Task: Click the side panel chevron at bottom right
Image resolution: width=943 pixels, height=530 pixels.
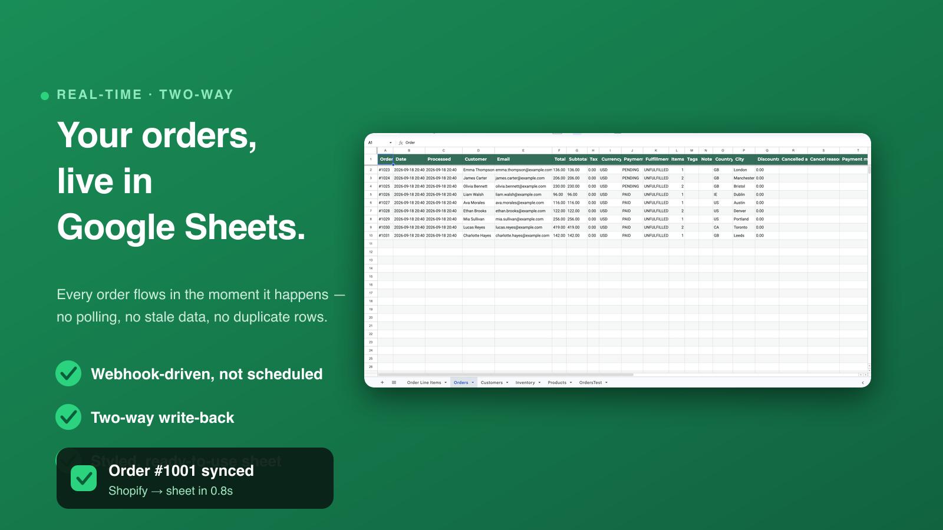Action: [863, 383]
